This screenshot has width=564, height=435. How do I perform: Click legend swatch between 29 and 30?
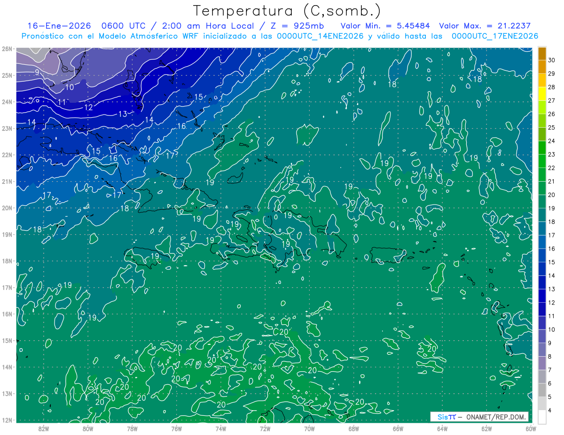(x=541, y=67)
